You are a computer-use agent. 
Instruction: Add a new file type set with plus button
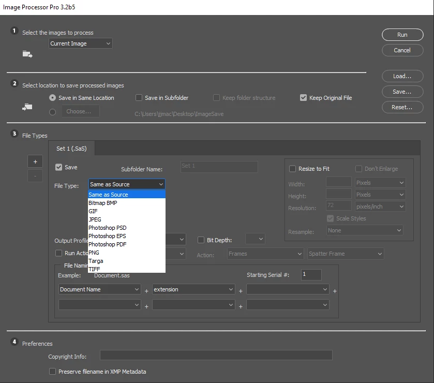pyautogui.click(x=35, y=161)
